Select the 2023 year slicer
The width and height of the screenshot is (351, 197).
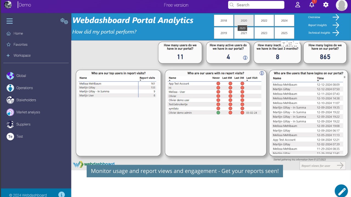click(x=264, y=33)
